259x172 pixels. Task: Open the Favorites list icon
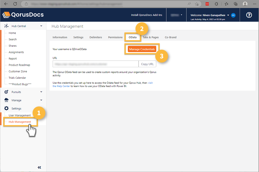(x=226, y=4)
